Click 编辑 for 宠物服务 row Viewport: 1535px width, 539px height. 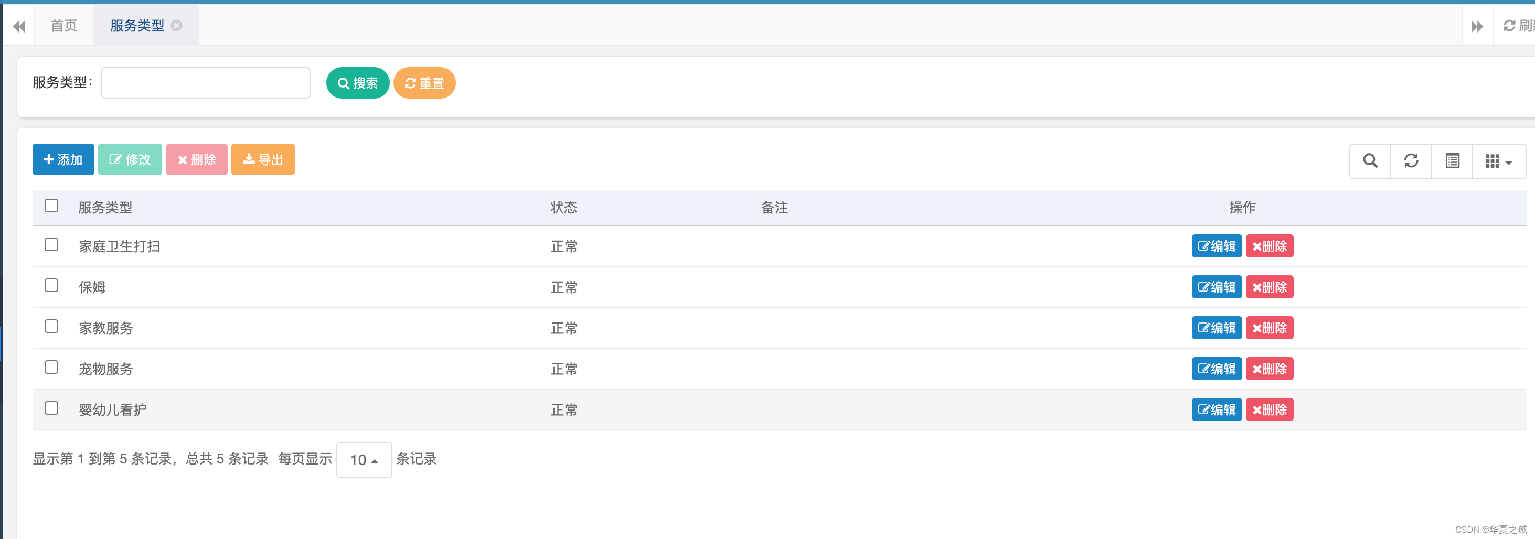1217,369
